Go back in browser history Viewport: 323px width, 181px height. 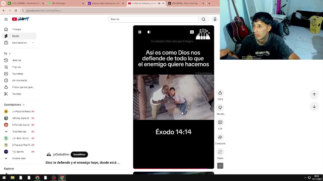4,11
